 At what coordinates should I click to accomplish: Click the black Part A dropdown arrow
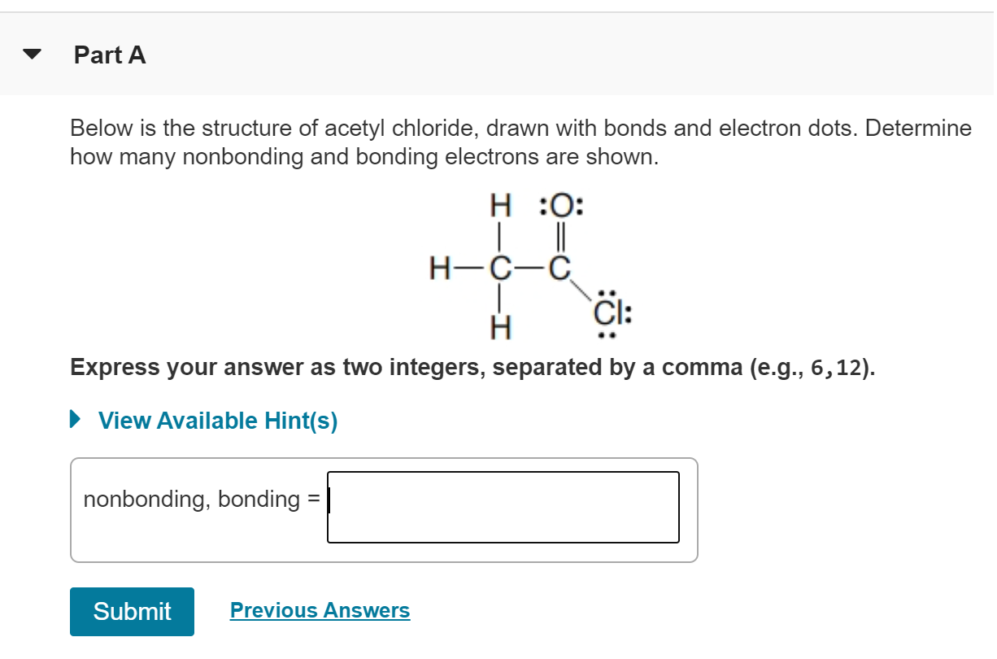click(31, 54)
